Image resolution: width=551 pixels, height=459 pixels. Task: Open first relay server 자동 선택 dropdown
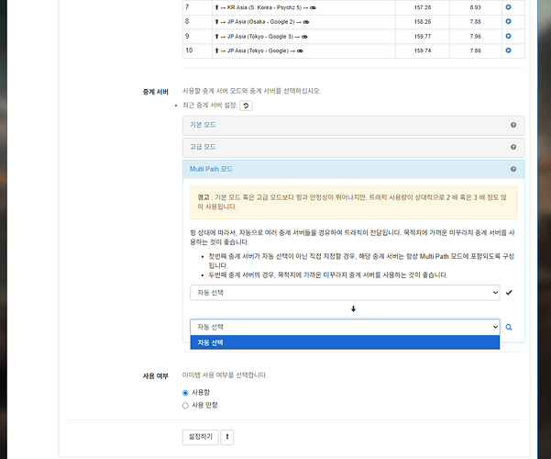(x=345, y=293)
